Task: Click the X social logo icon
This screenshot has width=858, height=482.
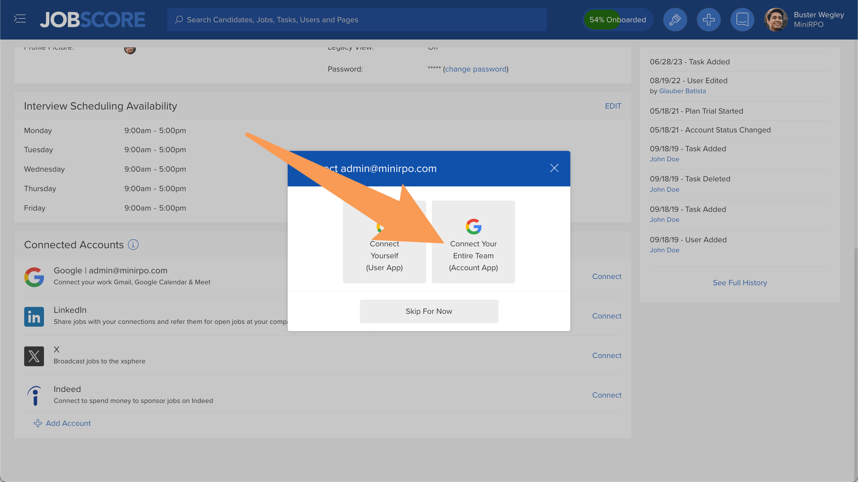Action: point(34,356)
